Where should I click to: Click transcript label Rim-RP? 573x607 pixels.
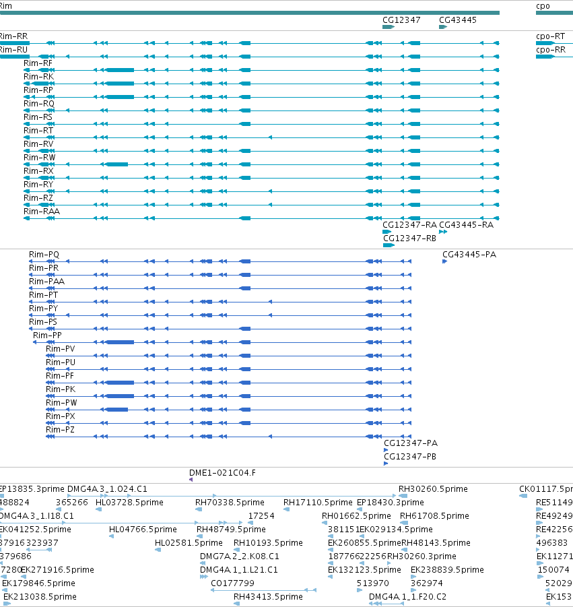[x=38, y=90]
